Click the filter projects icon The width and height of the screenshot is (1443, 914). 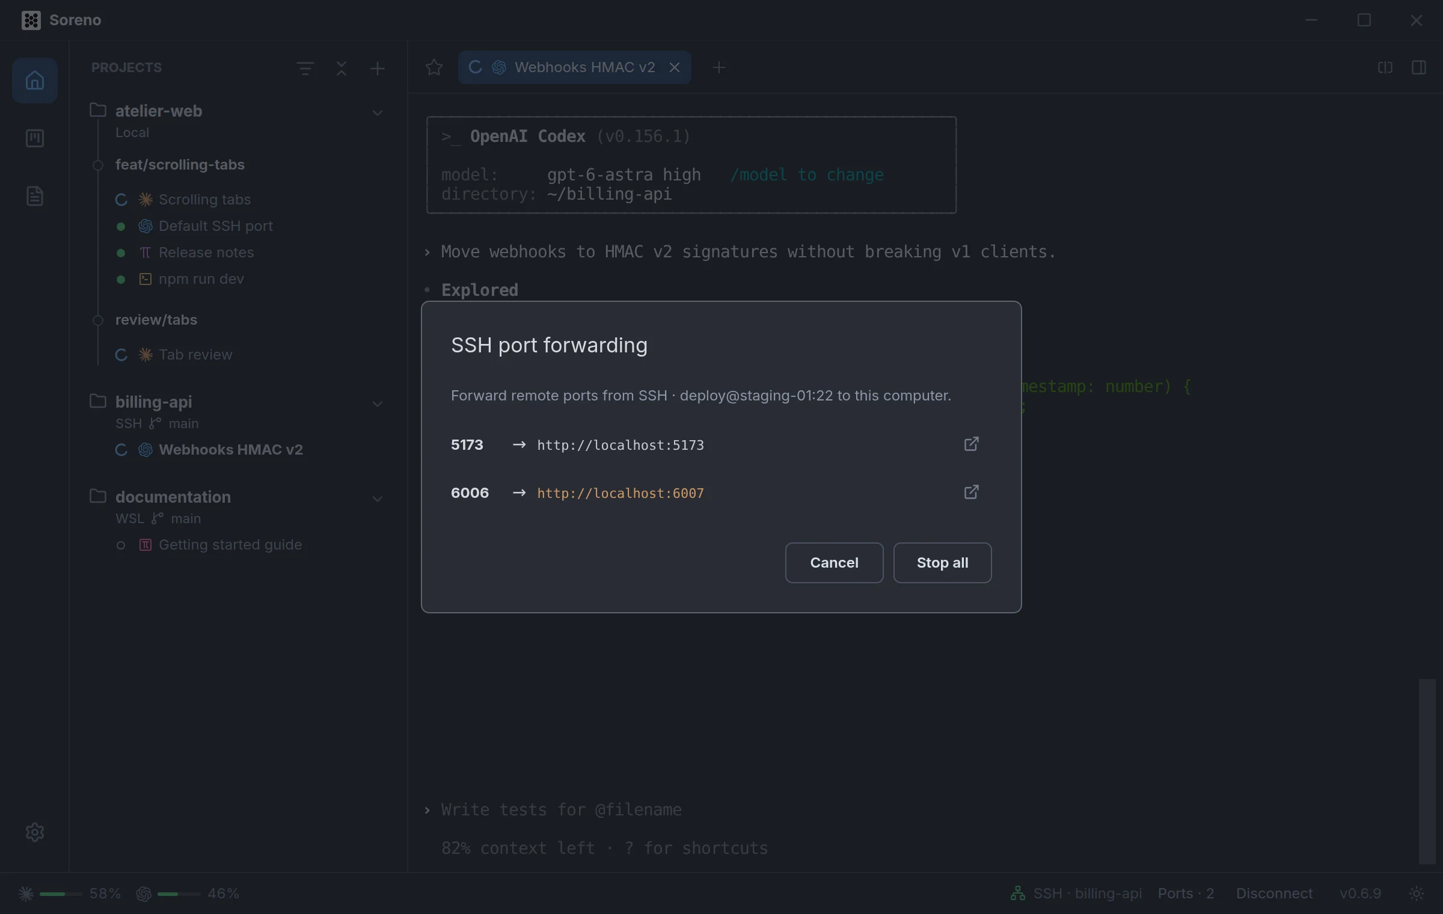tap(305, 68)
